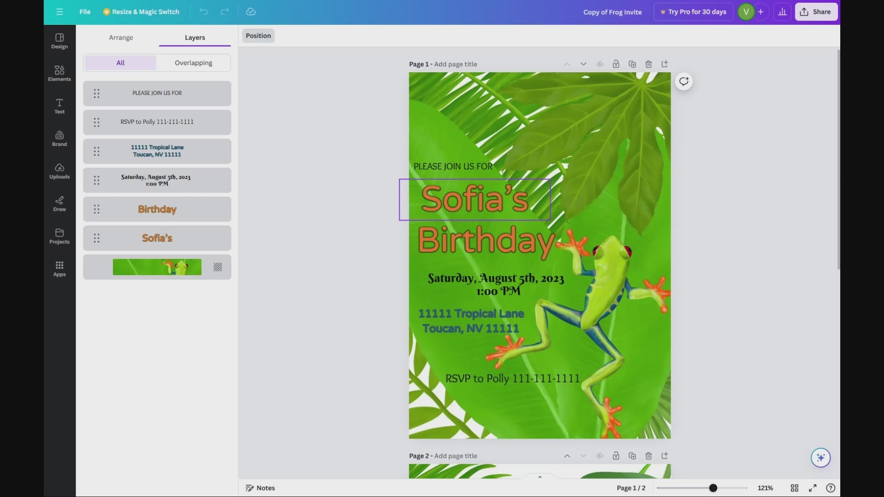Edit the Page 1 Add page title field
The width and height of the screenshot is (884, 497).
point(455,64)
